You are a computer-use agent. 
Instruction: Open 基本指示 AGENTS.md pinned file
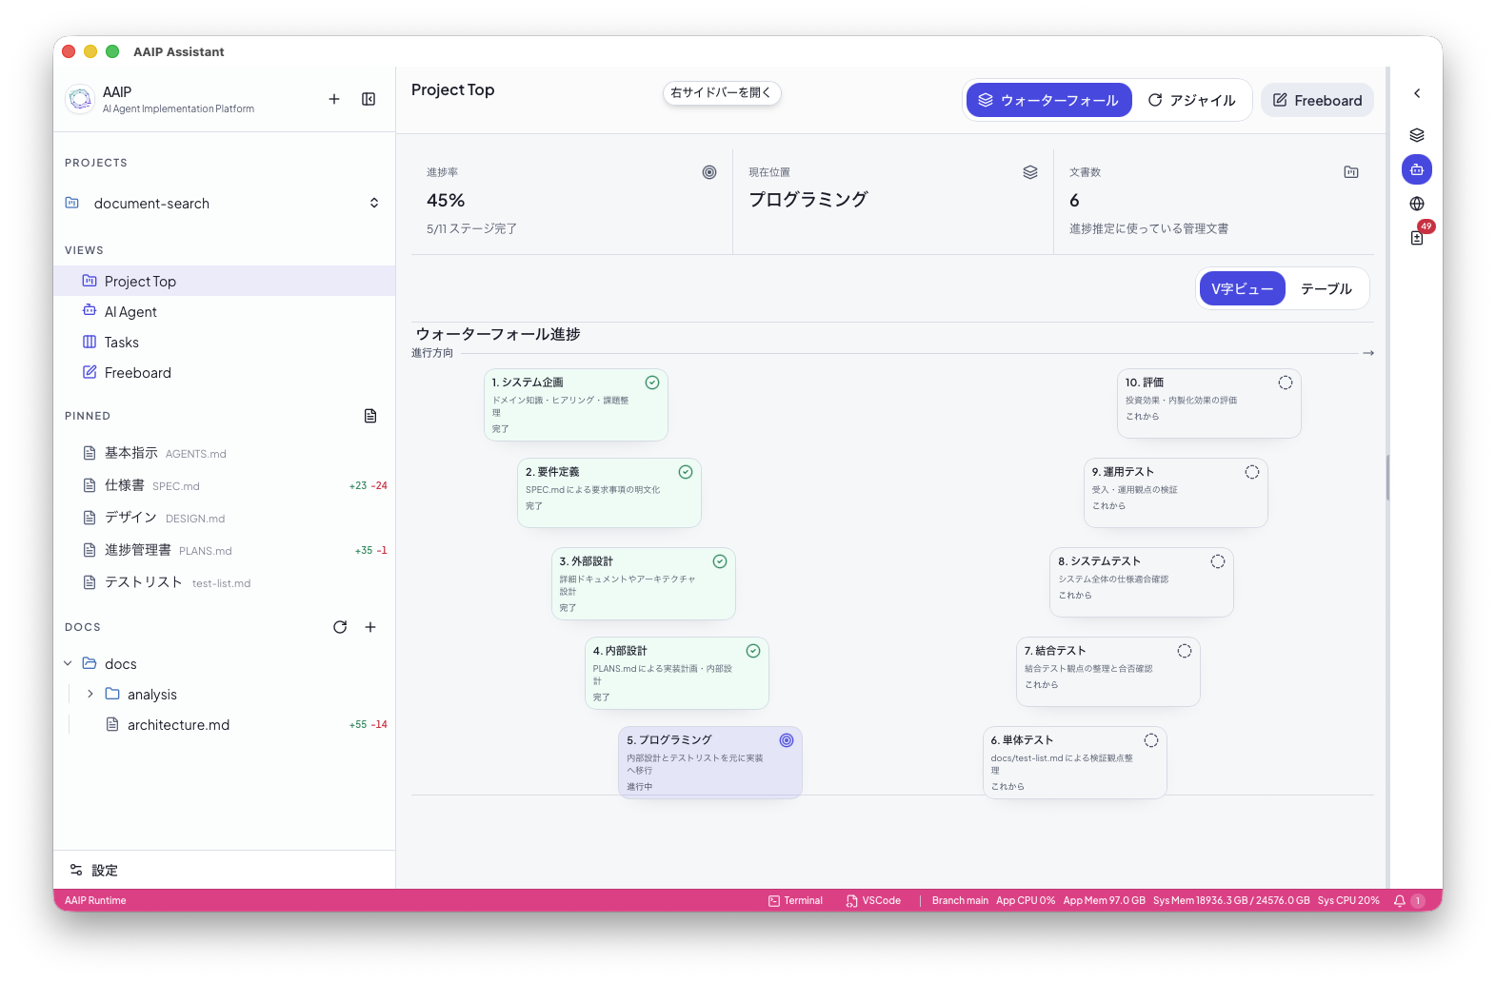[x=225, y=453]
